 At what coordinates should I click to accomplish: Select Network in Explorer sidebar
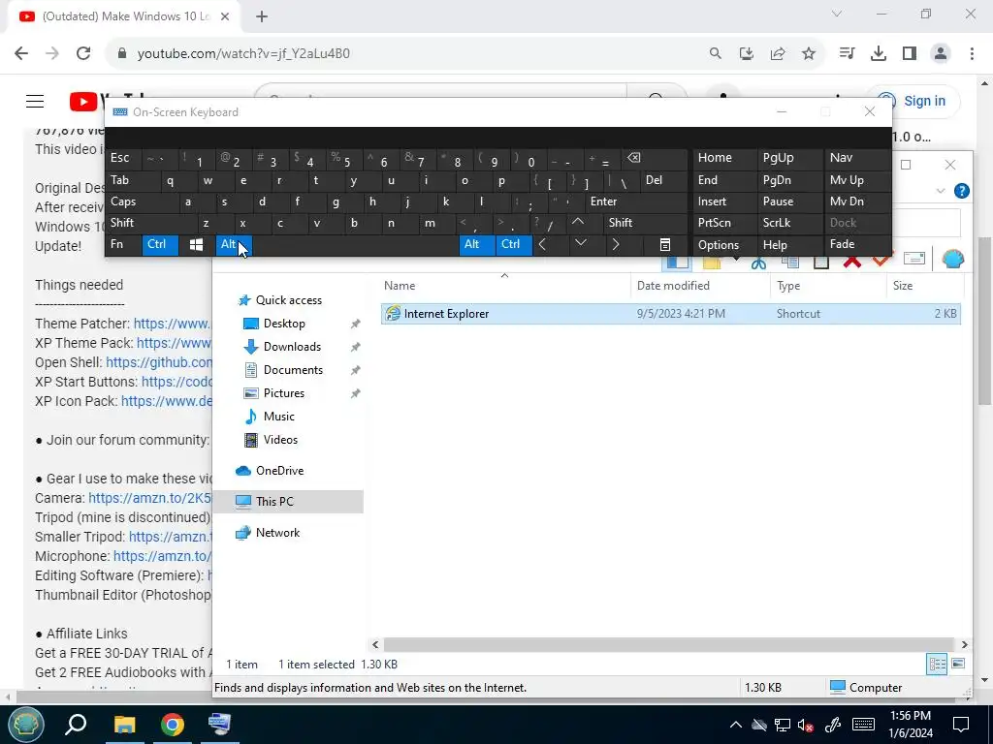tap(277, 533)
